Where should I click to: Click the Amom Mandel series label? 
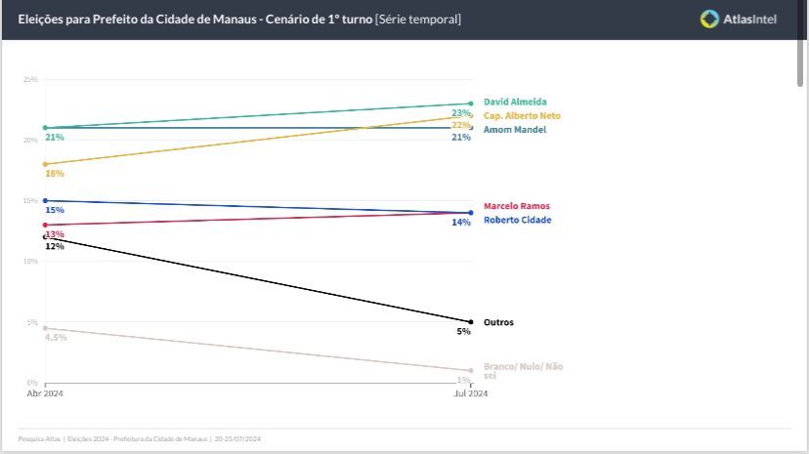click(x=515, y=130)
